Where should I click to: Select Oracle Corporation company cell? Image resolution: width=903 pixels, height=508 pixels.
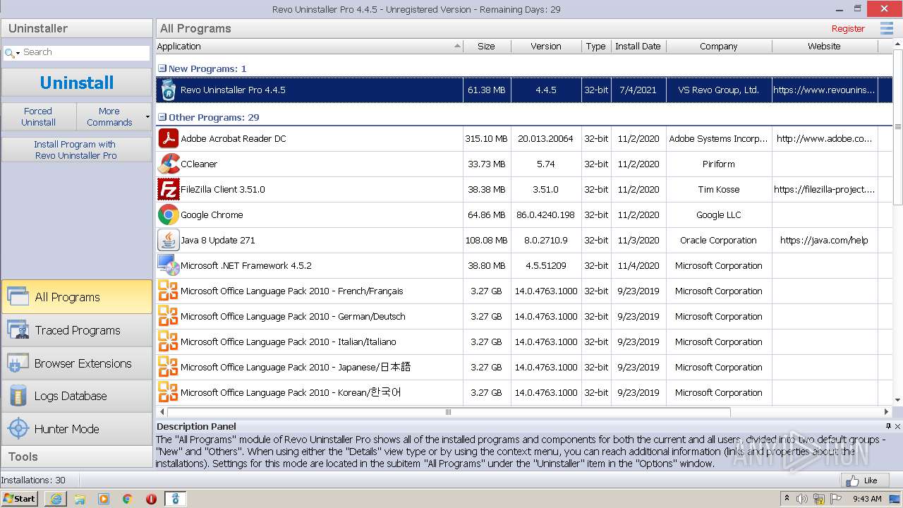719,240
